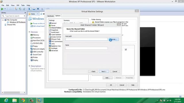184x103 pixels.
Task: Click Back in the shared folder wizard
Action: click(93, 72)
